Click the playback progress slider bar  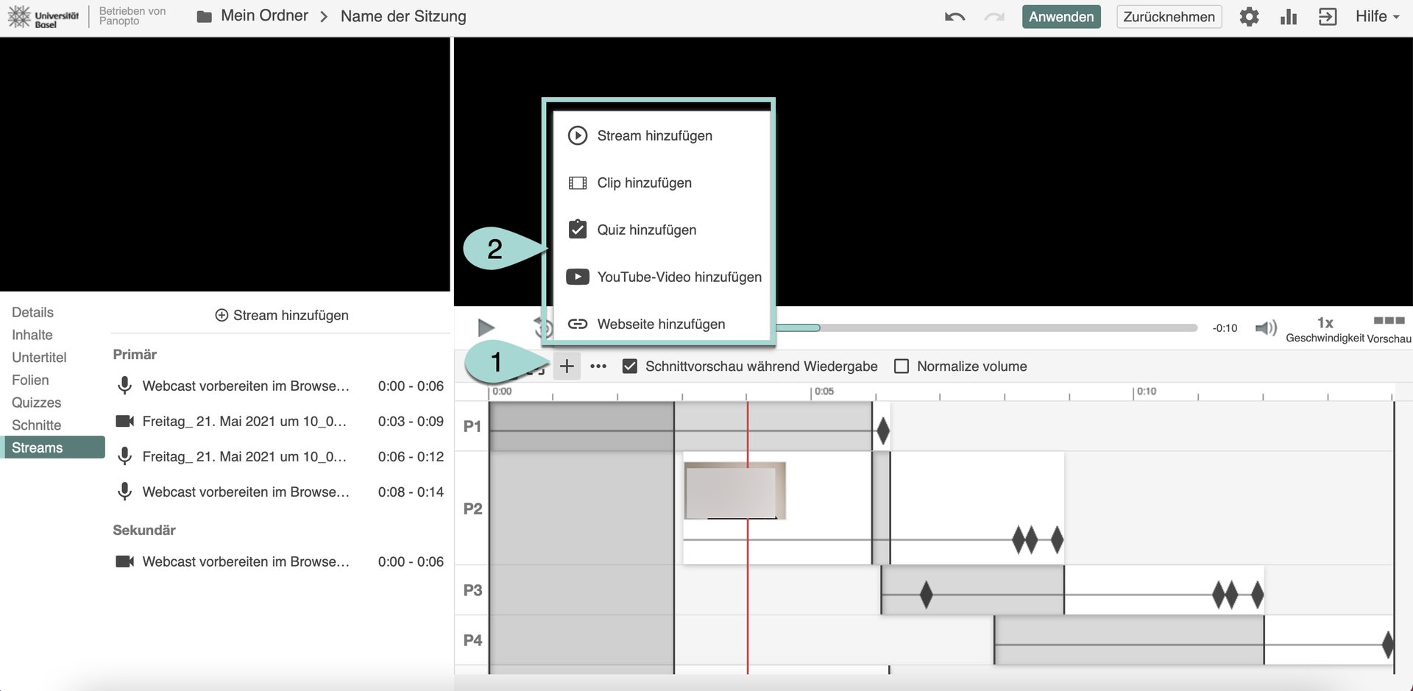1008,328
